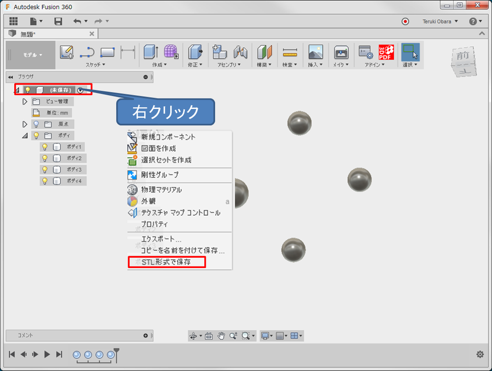Activate the Select tool icon

410,52
